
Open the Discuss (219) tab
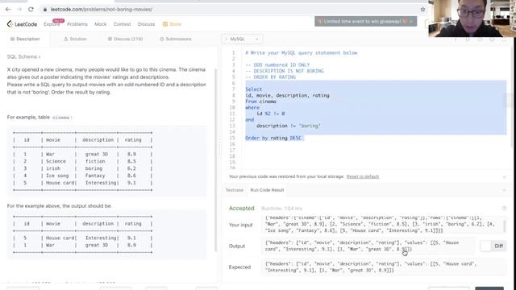click(126, 39)
